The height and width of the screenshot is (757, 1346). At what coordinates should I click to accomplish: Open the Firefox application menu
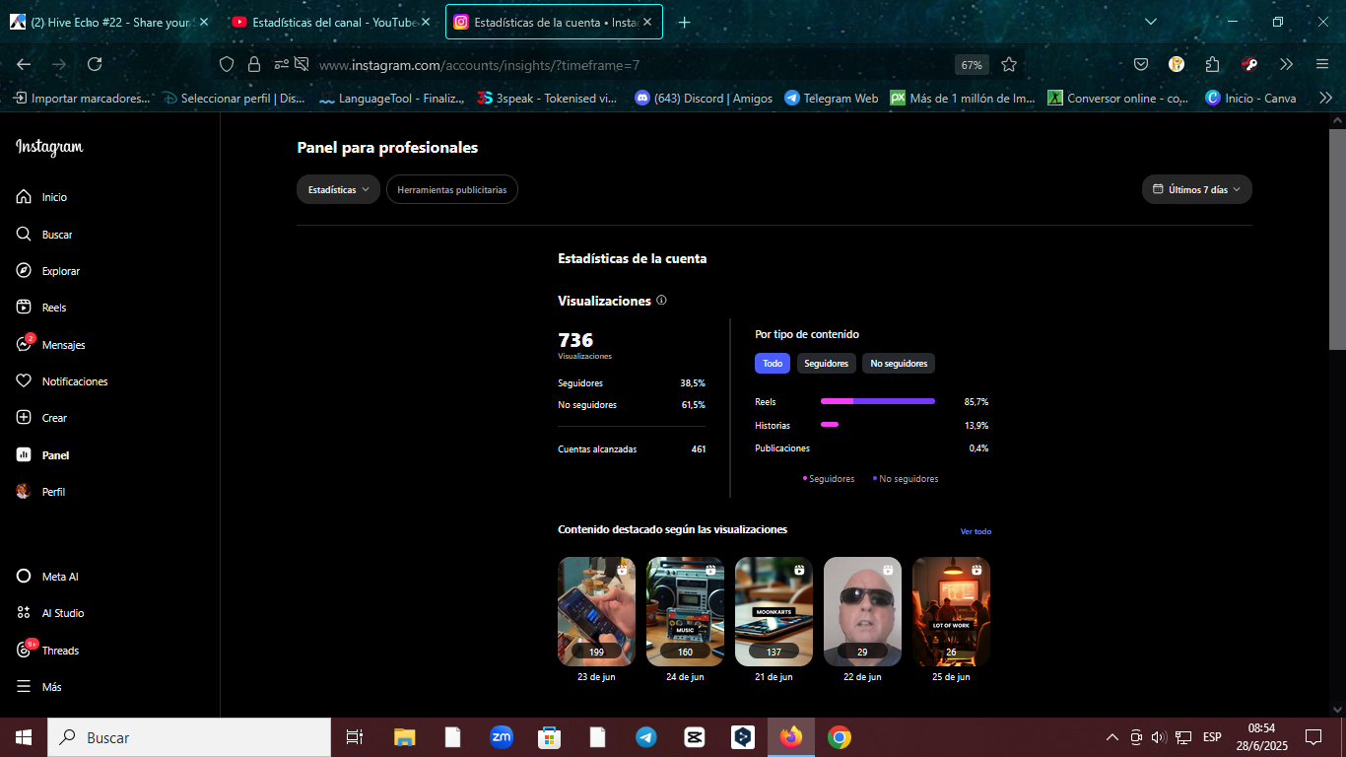[1321, 64]
